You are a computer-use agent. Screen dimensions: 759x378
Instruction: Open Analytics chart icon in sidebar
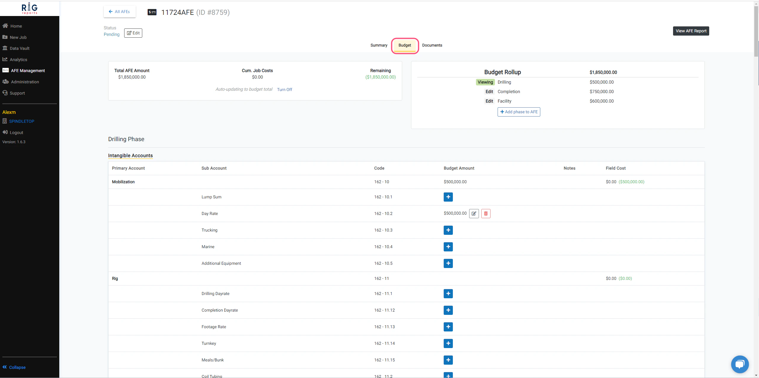click(x=5, y=59)
